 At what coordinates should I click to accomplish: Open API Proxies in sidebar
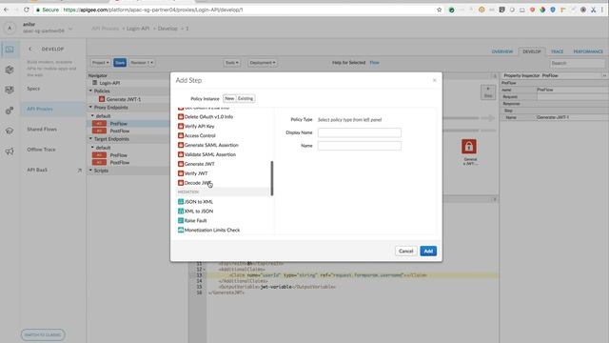[40, 109]
